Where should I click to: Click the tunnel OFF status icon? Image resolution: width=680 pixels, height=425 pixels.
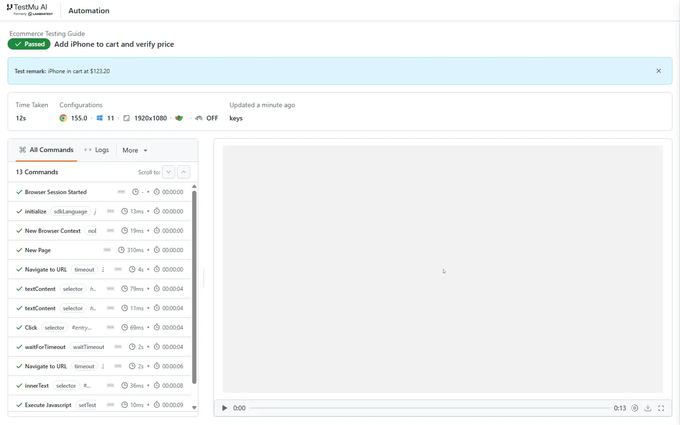click(199, 118)
